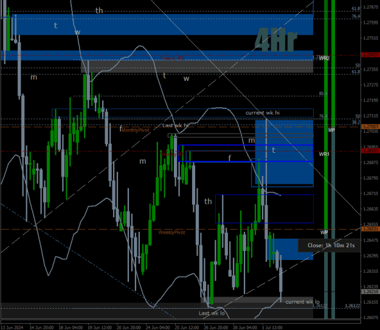Click the '28 Jun 04:00' time label
The image size is (380, 330).
tap(245, 328)
